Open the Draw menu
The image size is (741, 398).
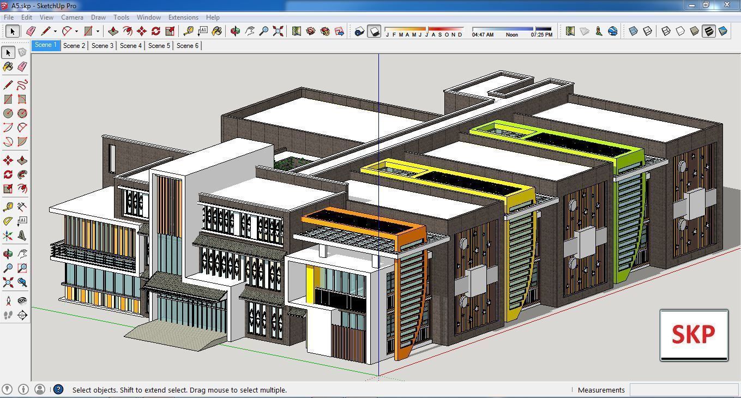pos(98,17)
